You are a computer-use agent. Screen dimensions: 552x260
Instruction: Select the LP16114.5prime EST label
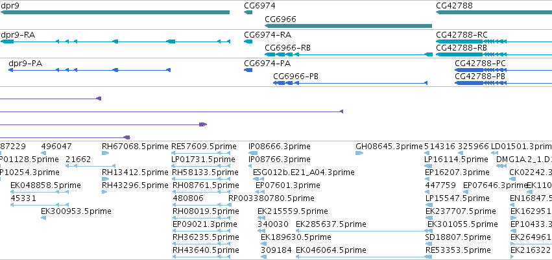click(x=456, y=160)
